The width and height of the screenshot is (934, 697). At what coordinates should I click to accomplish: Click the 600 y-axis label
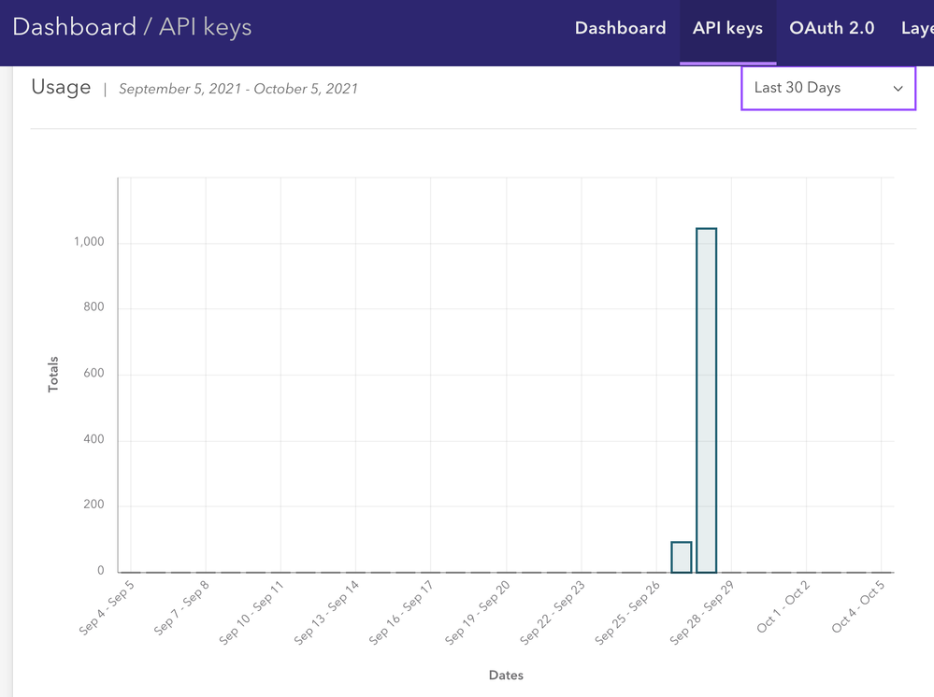(93, 373)
